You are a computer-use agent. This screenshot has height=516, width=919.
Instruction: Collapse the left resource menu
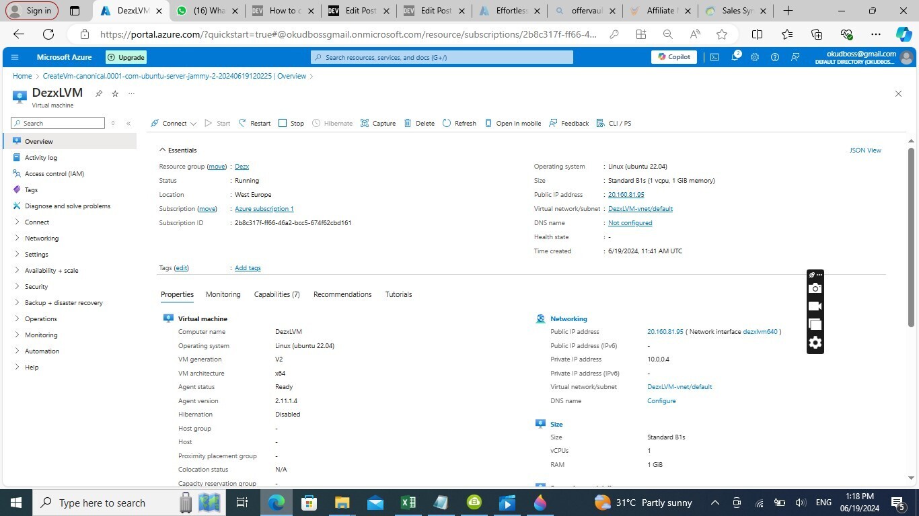[x=128, y=123]
